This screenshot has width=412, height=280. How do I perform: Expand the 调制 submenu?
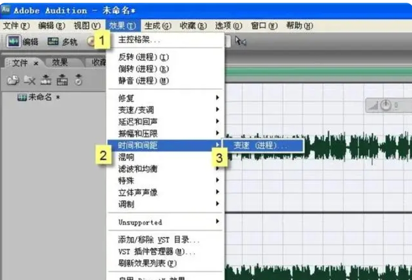pyautogui.click(x=165, y=204)
